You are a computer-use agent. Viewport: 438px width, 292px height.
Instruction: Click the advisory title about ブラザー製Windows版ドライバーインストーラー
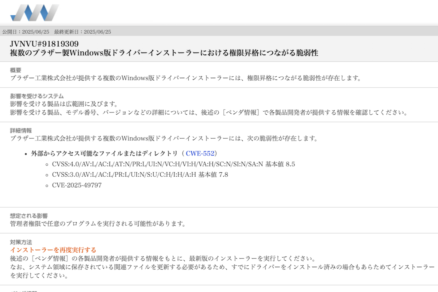(x=164, y=53)
